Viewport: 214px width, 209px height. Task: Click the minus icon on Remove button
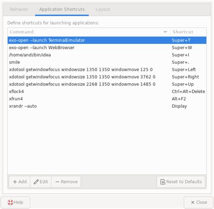click(57, 182)
